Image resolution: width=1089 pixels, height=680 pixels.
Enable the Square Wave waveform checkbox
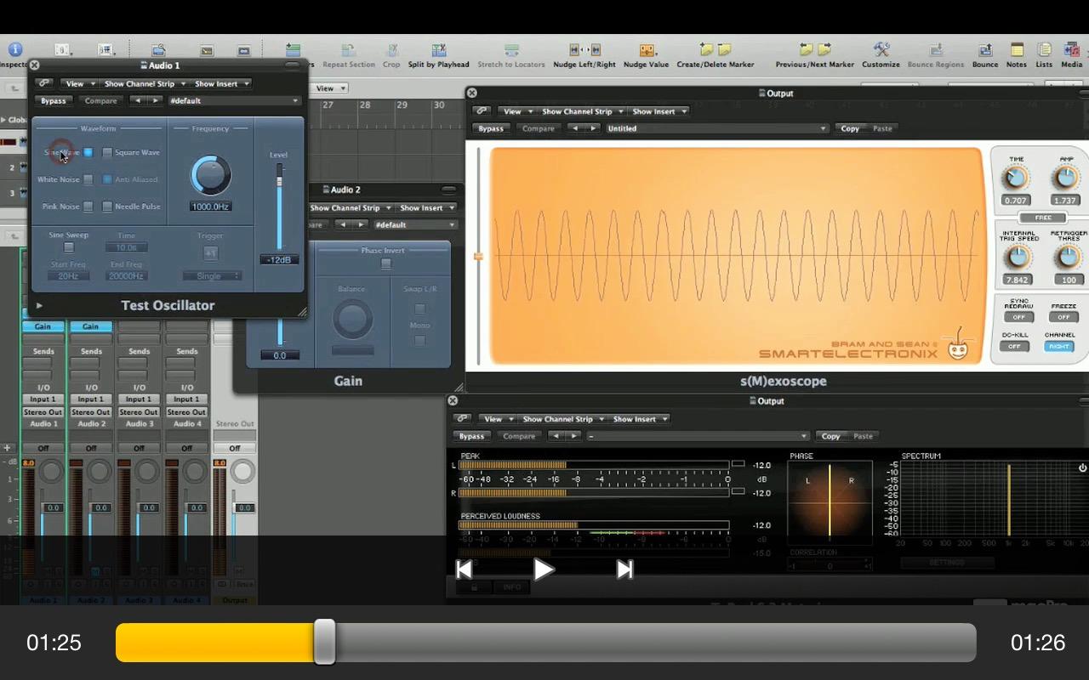click(x=107, y=153)
